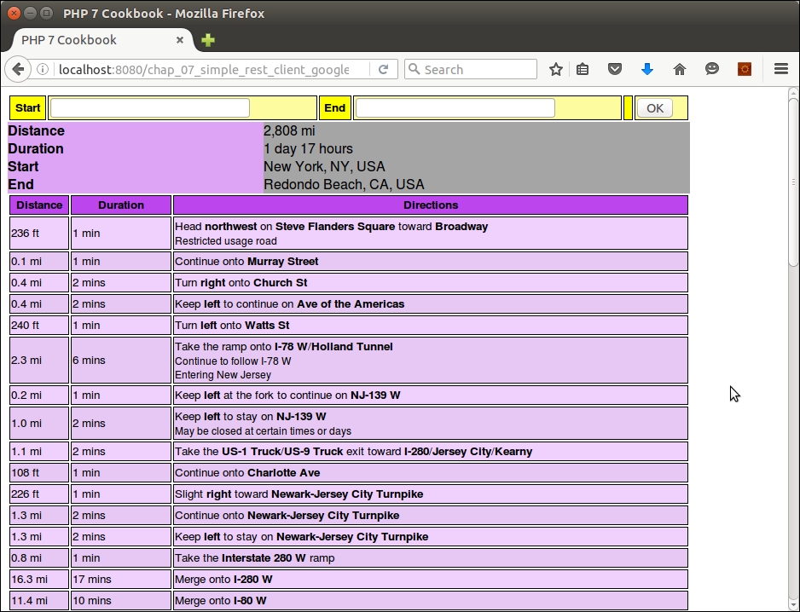
Task: Focus the Start location text field
Action: 150,108
